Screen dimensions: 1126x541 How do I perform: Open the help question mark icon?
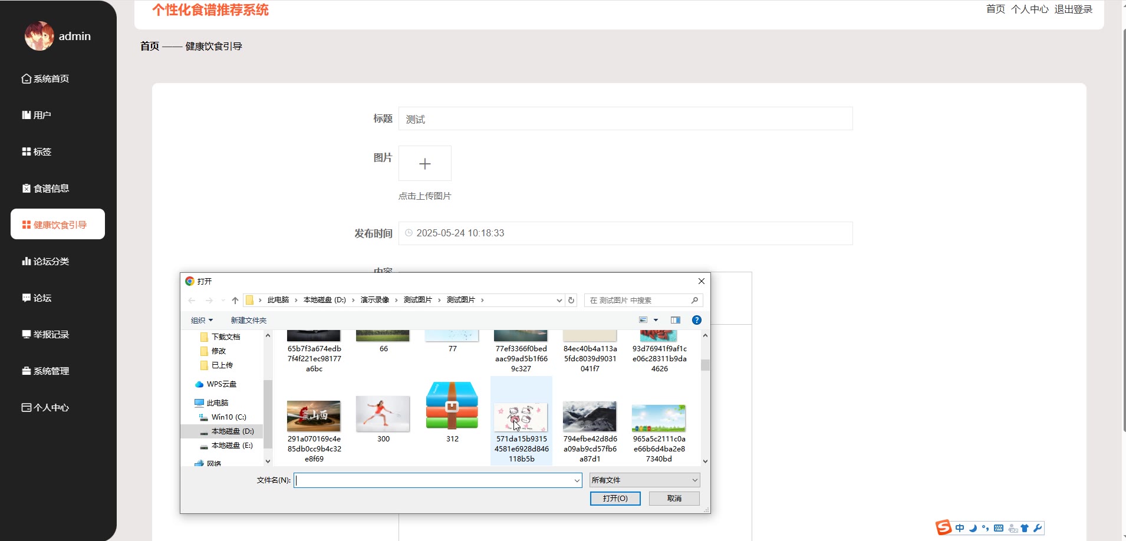tap(696, 320)
